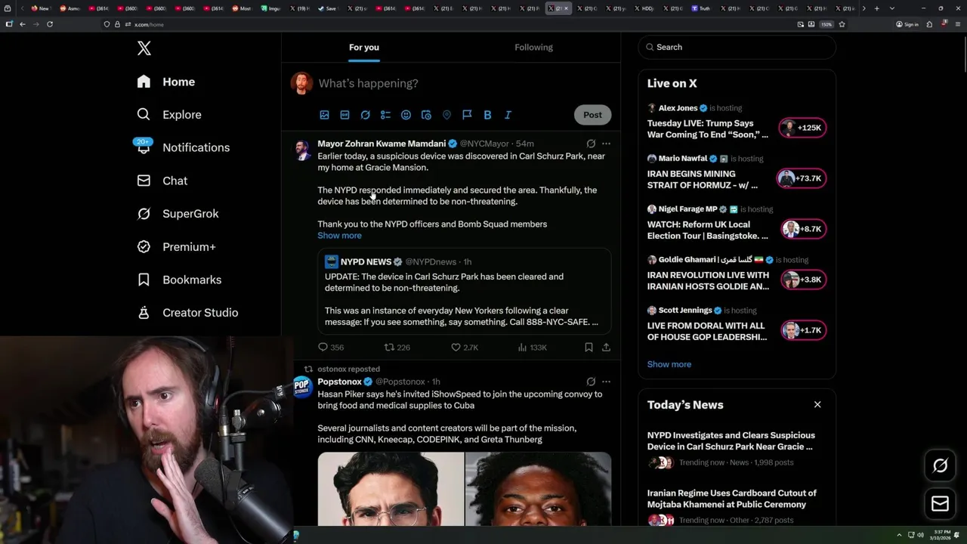Click the Grok icon on Mamdani's post
This screenshot has height=544, width=967.
click(x=591, y=144)
